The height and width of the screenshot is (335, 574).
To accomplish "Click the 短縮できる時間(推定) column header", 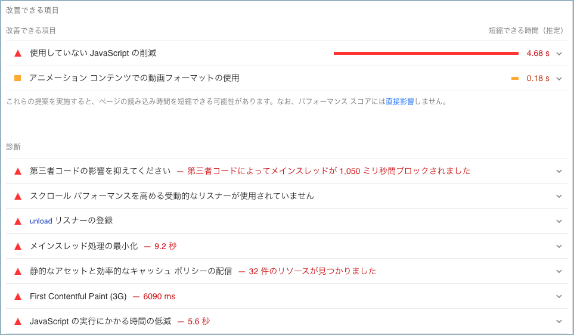I will (x=526, y=30).
